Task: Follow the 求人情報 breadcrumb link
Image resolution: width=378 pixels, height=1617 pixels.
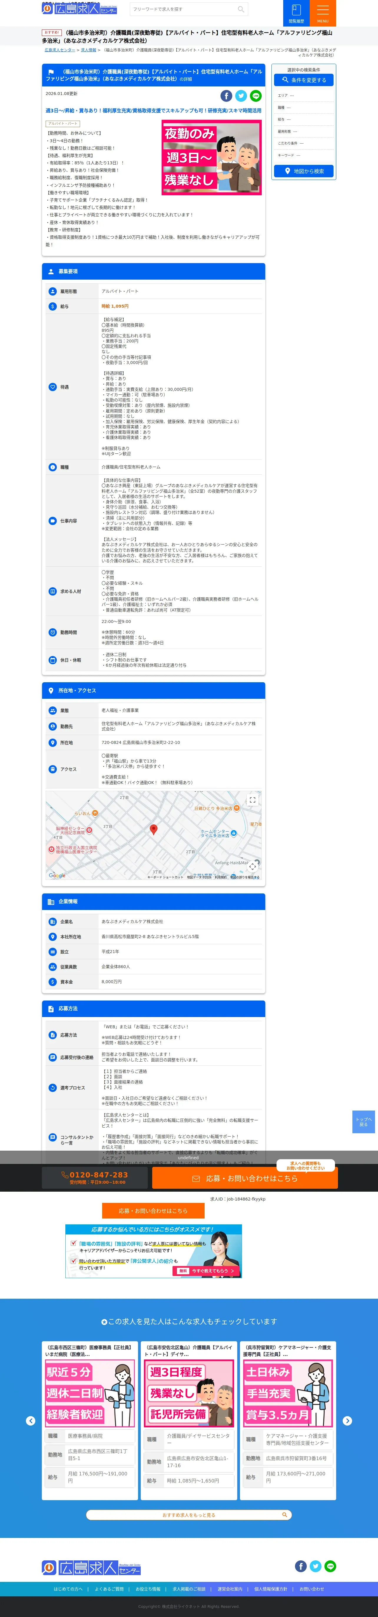Action: [x=88, y=50]
